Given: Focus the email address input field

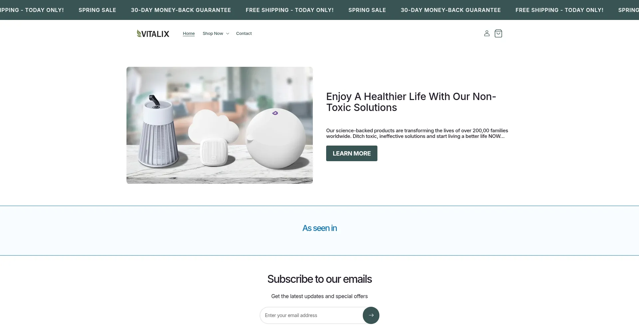Looking at the screenshot, I should coord(311,315).
